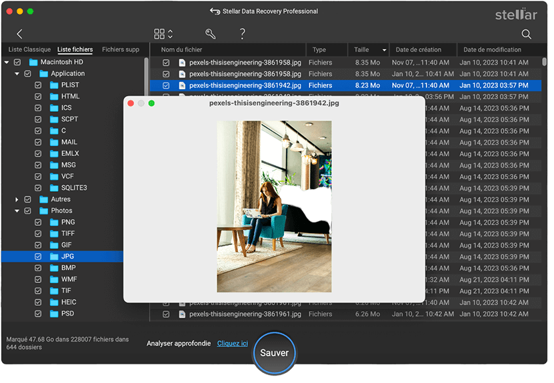Toggle the PNG folder checkbox
The width and height of the screenshot is (554, 383).
[x=38, y=222]
